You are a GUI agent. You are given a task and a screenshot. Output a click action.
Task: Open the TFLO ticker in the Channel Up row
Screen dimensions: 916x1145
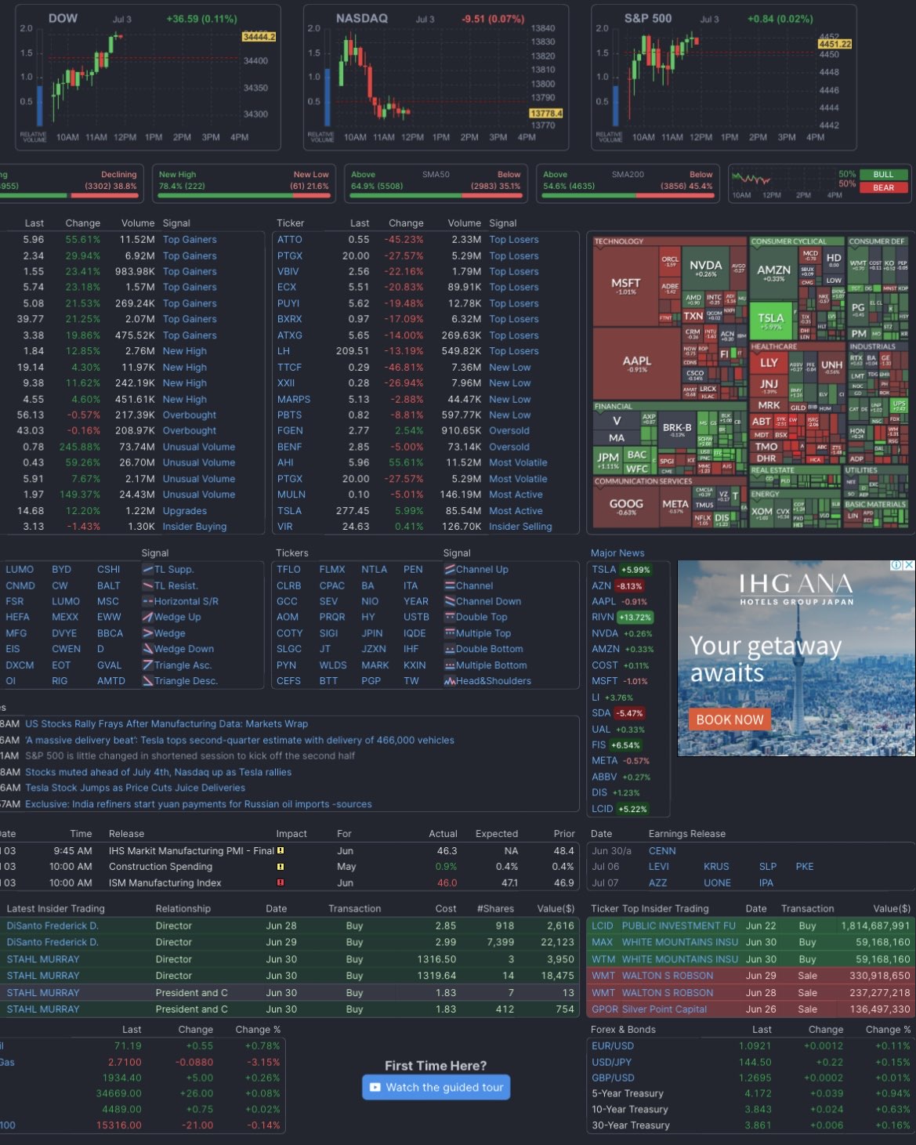(x=288, y=570)
